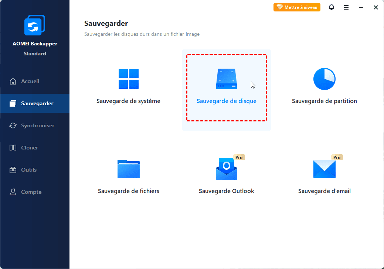This screenshot has width=384, height=269.
Task: Click the 'Standard' edition label
Action: [x=35, y=54]
